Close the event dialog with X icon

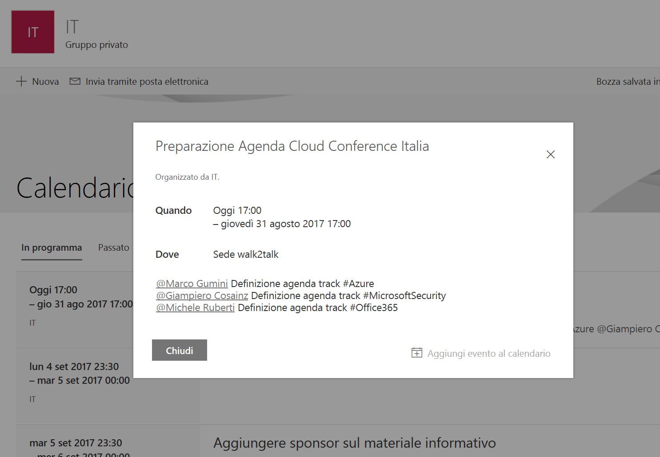tap(550, 154)
